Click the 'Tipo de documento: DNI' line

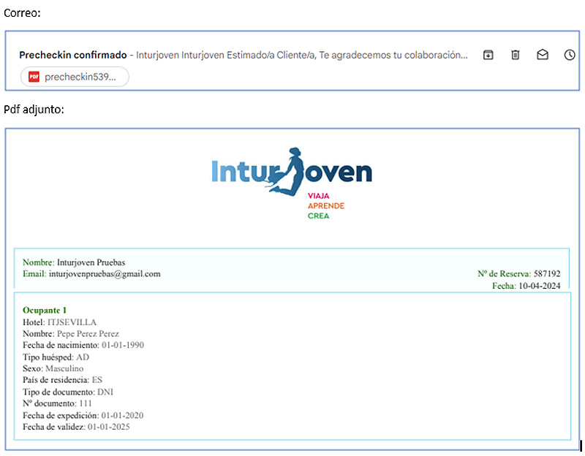68,392
